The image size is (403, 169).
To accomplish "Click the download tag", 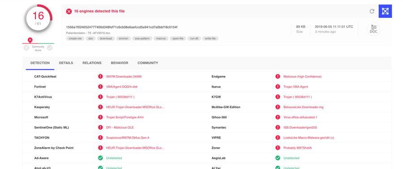I will pos(106,39).
